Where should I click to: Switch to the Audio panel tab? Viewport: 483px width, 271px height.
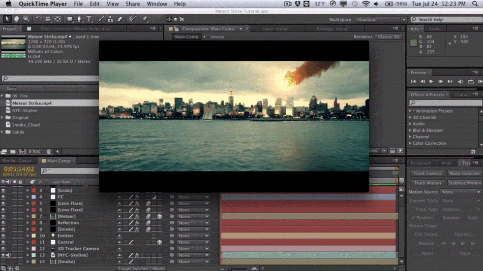(x=434, y=28)
